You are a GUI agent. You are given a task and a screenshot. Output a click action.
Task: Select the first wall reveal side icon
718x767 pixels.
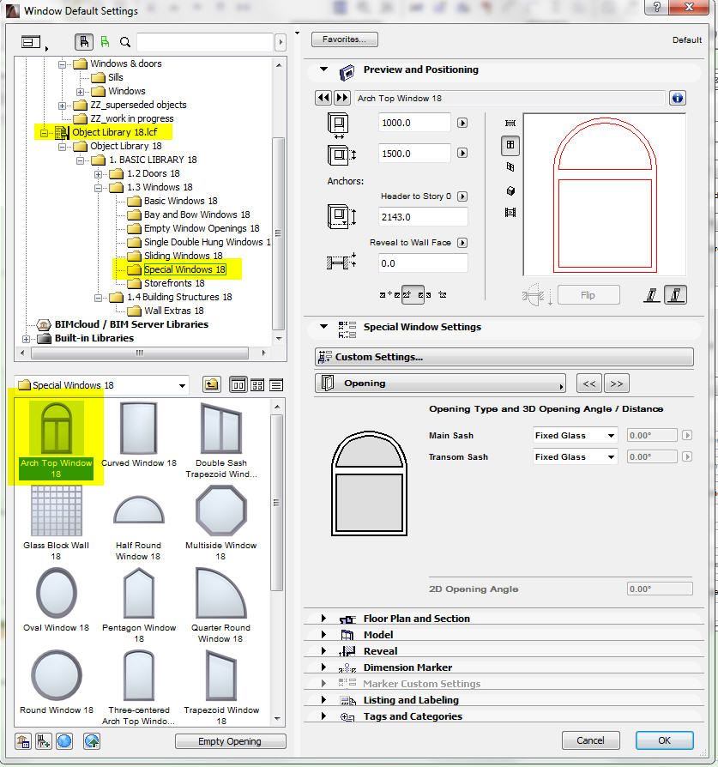(x=651, y=295)
